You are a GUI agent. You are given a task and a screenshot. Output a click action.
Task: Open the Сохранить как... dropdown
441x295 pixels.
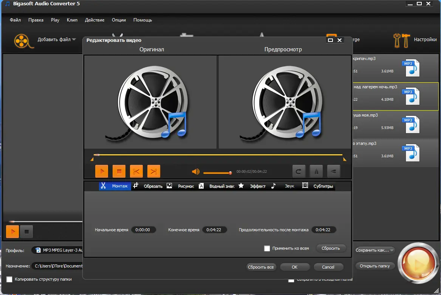374,250
